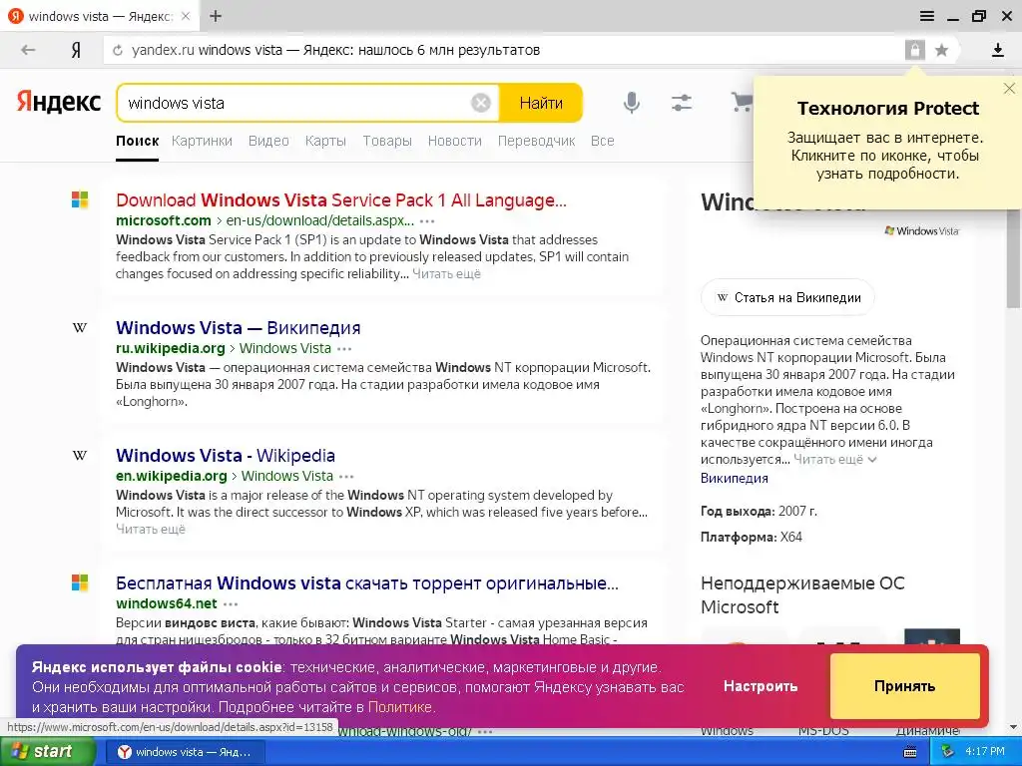
Task: Click favicon beside windows64.net result
Action: (x=80, y=582)
